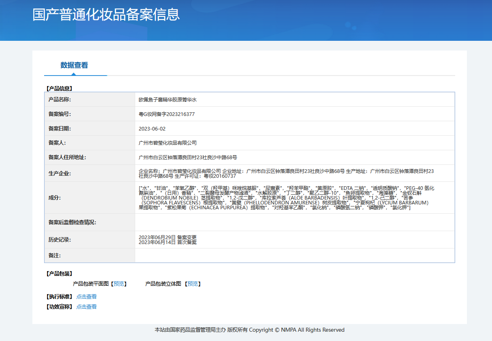The width and height of the screenshot is (492, 341).
Task: Open 点击查看 link next to 执行标准
Action: click(86, 297)
